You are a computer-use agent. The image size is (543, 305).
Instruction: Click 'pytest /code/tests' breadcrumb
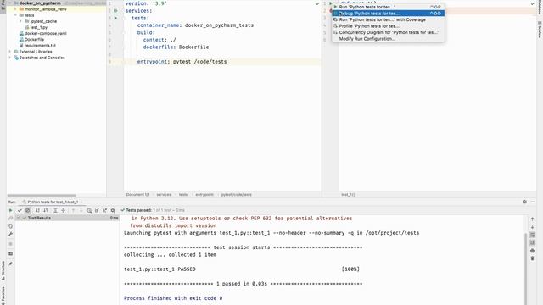(x=237, y=195)
